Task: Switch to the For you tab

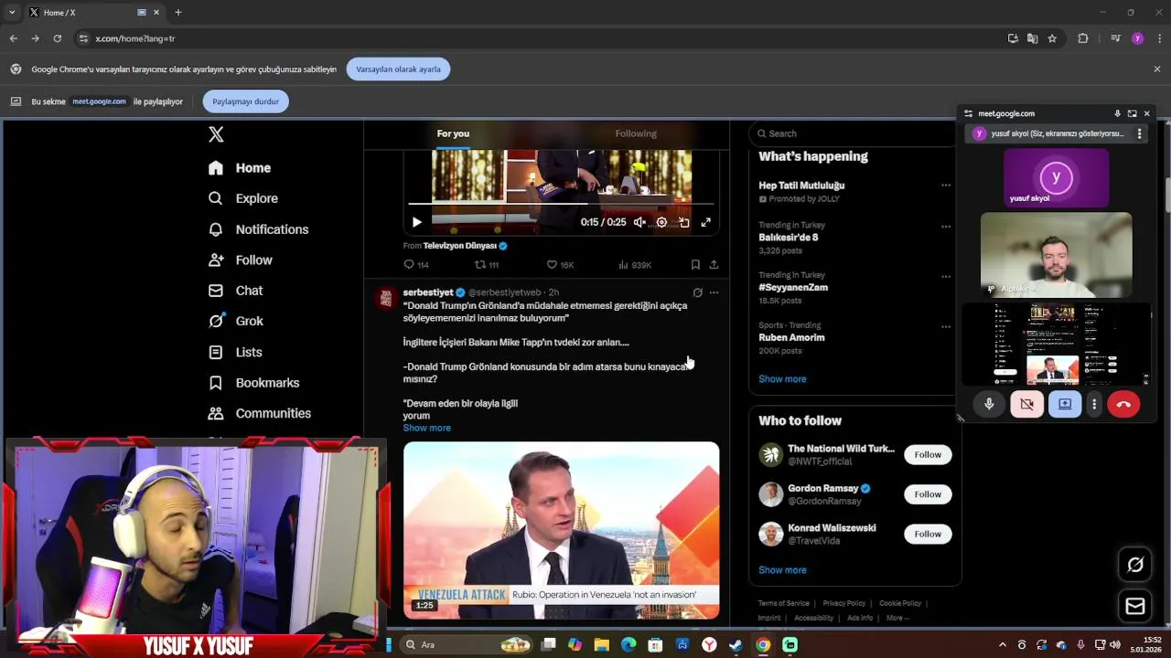Action: (453, 133)
